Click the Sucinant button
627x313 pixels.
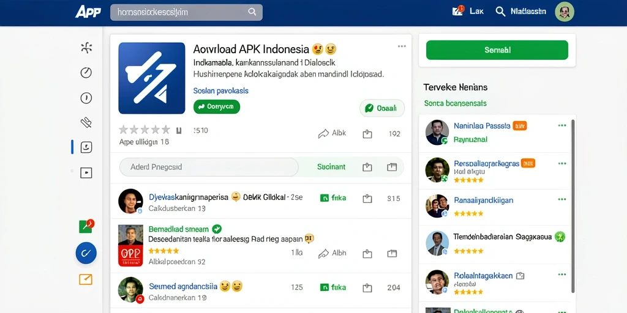point(331,167)
